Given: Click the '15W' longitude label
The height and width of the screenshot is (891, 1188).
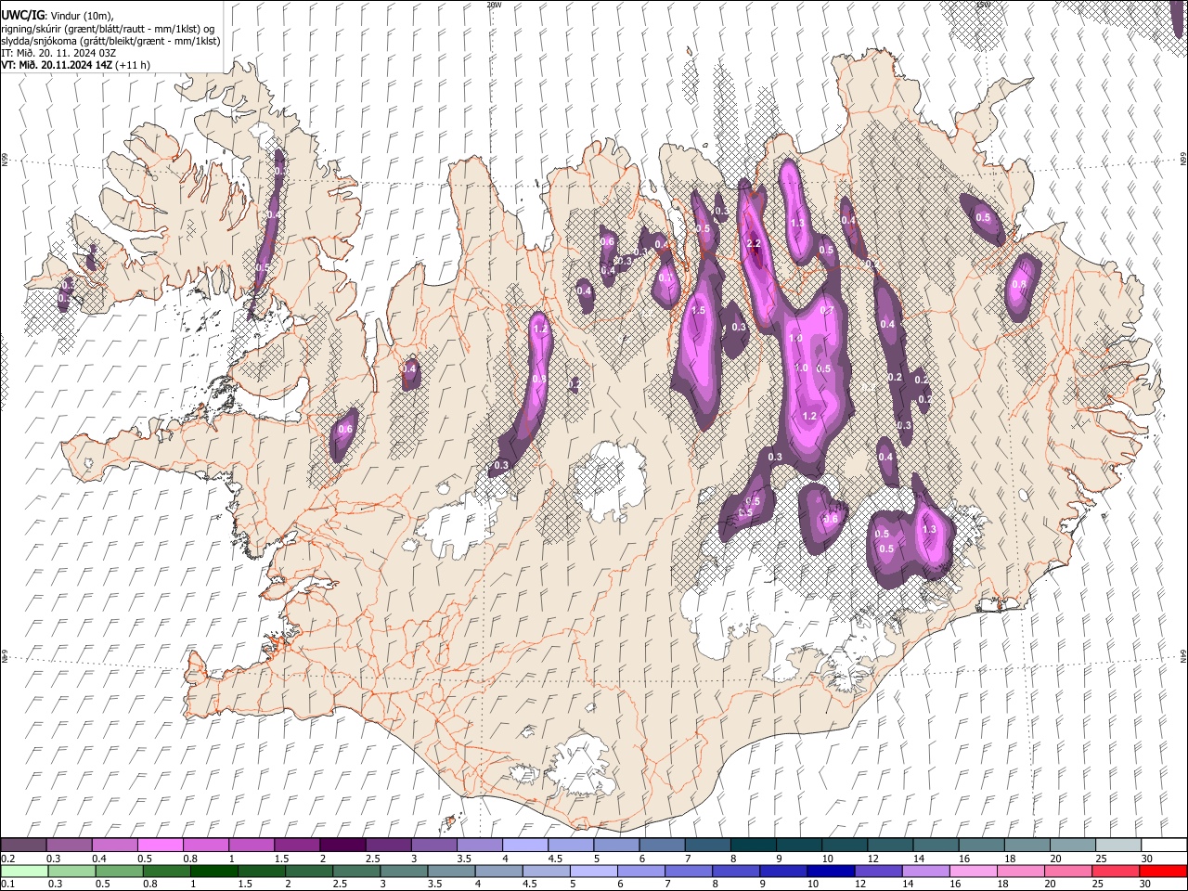Looking at the screenshot, I should click(984, 5).
